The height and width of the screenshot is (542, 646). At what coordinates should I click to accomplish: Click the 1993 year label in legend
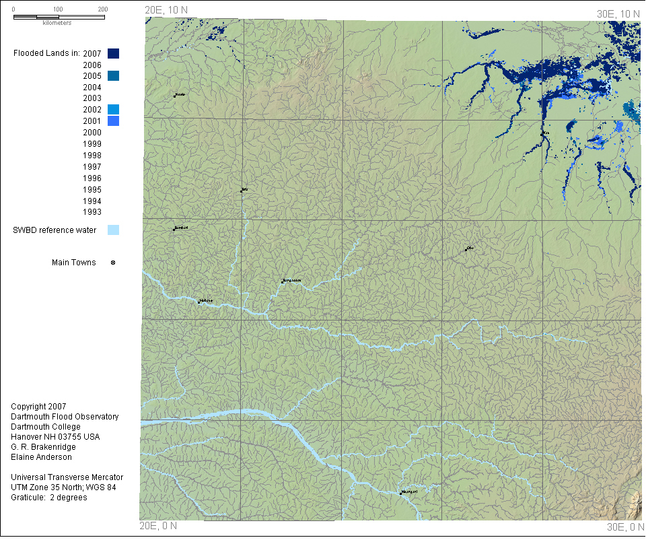click(92, 212)
